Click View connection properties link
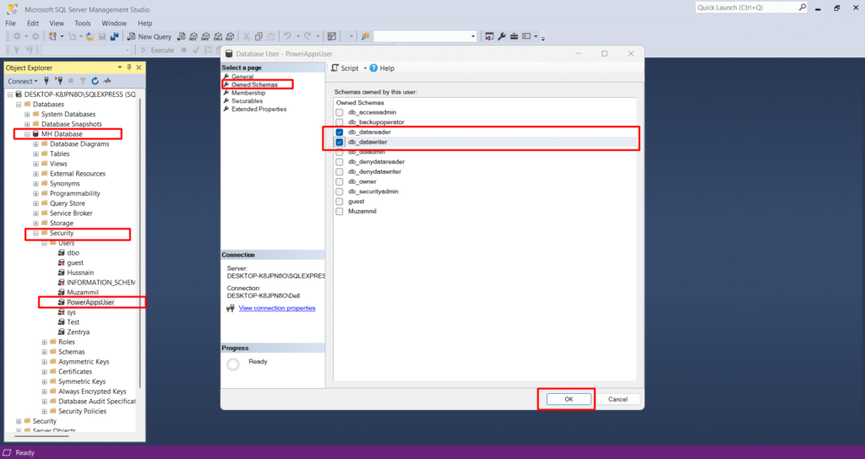The image size is (865, 459). click(x=277, y=308)
